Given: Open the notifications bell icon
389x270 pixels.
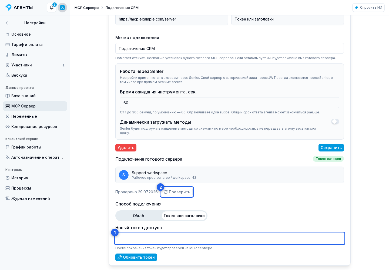Looking at the screenshot, I should [x=52, y=8].
